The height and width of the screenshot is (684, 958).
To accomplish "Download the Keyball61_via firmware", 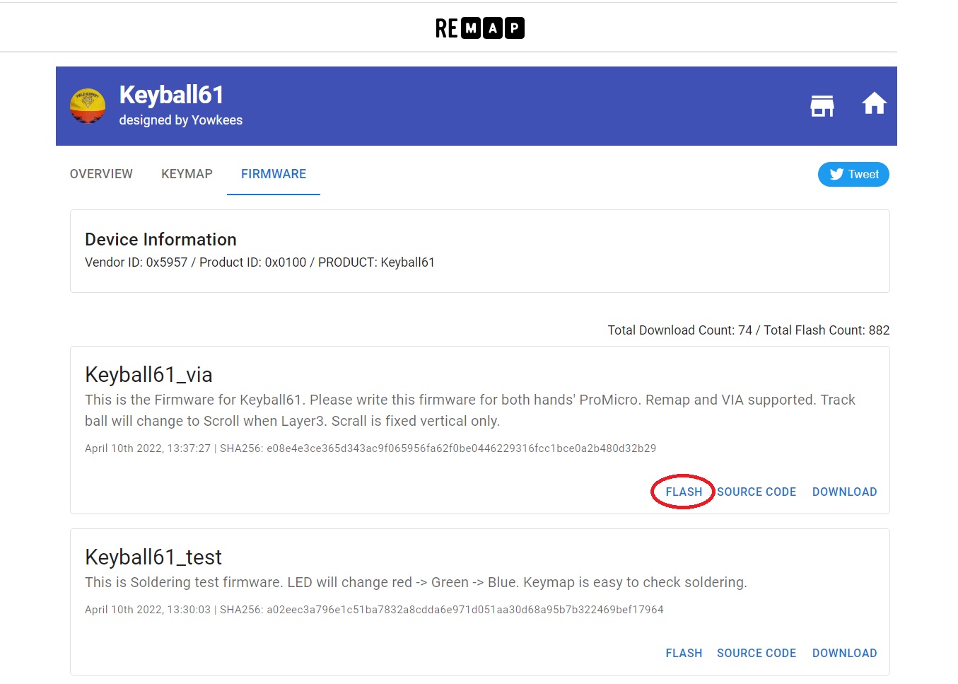I will coord(844,492).
